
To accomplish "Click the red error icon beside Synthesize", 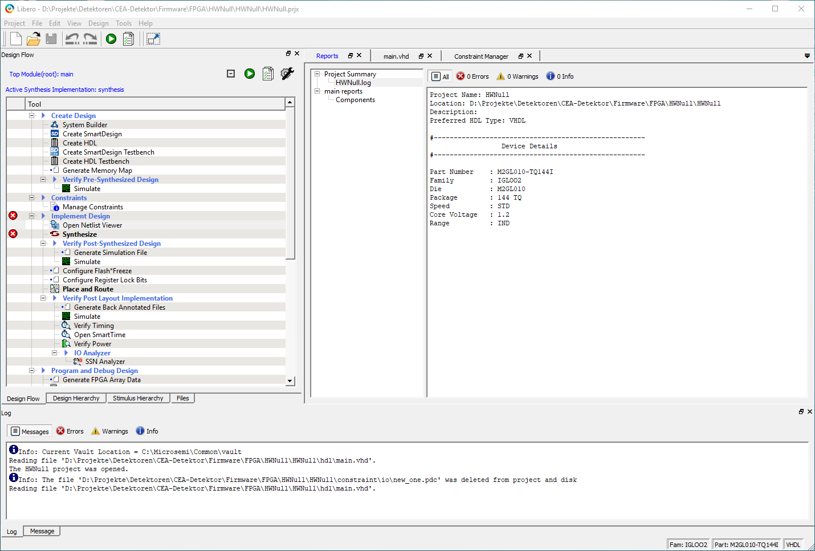I will tap(13, 234).
